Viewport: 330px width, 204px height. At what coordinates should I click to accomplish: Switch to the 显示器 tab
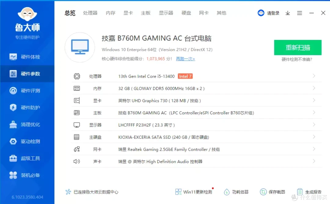(166, 13)
